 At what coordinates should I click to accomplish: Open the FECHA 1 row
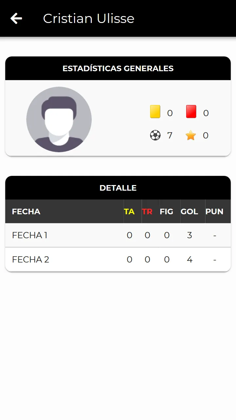point(118,235)
